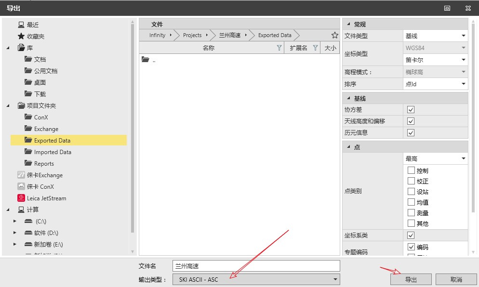Click the 取消 cancel button
479x287 pixels.
pos(456,279)
